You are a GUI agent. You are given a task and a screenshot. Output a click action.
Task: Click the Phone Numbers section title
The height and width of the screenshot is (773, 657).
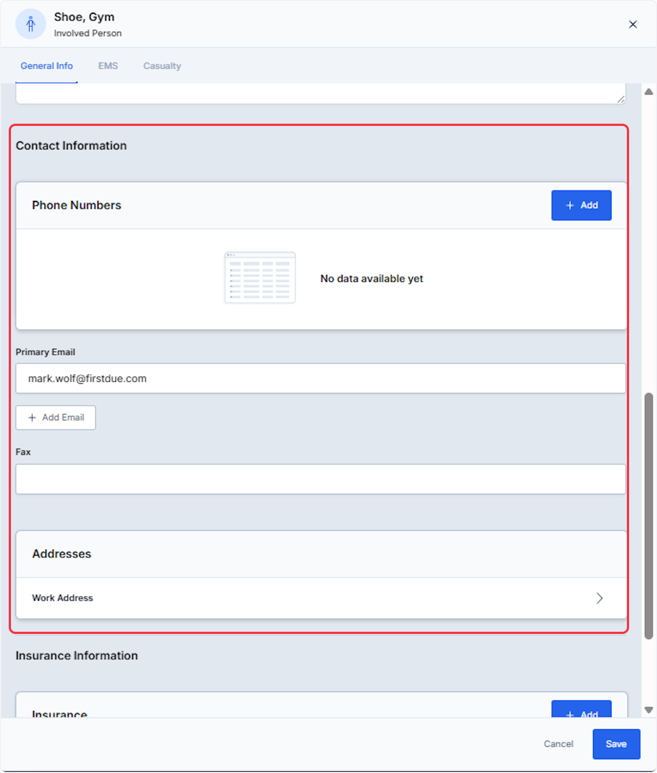77,205
